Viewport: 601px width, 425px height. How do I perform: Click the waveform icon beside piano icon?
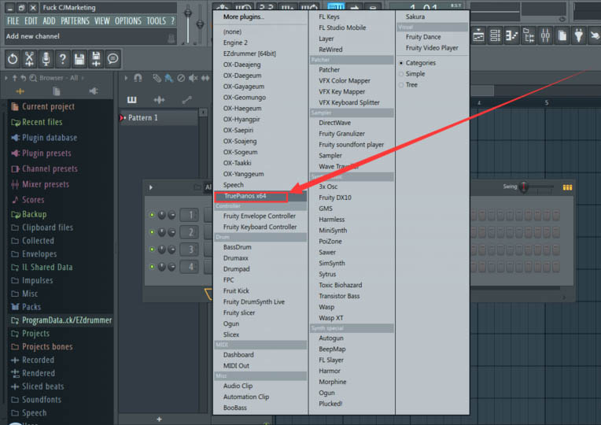[x=159, y=100]
